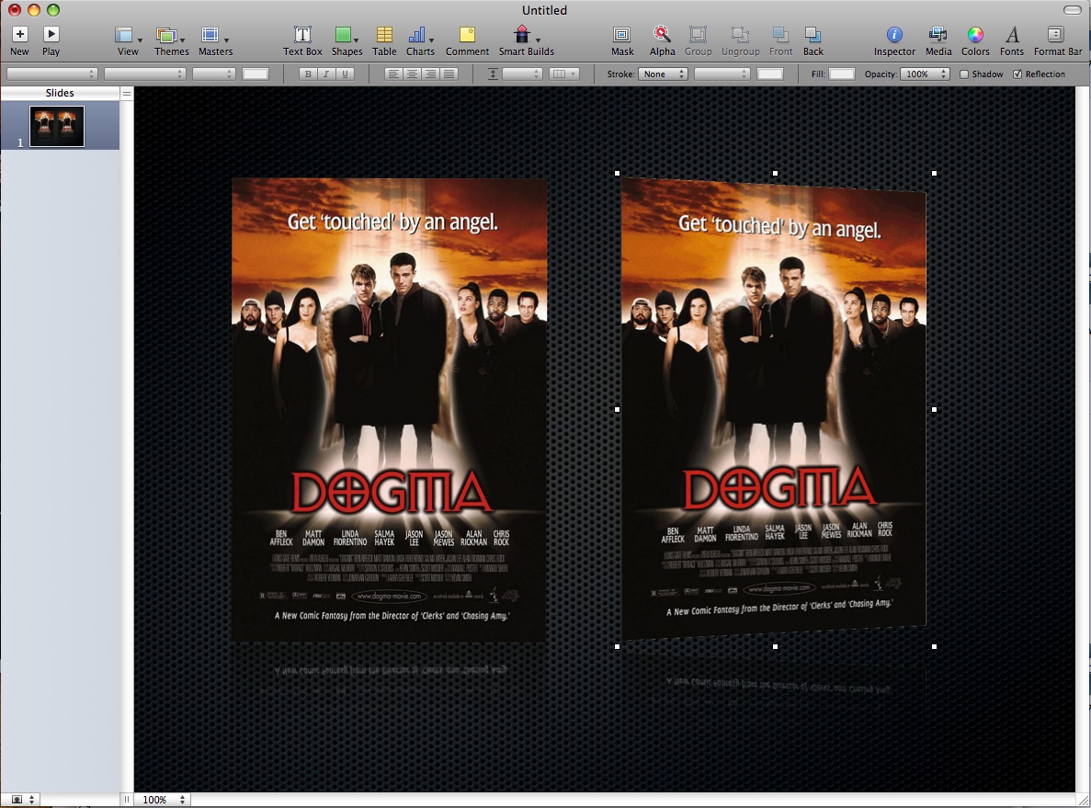Viewport: 1091px width, 808px height.
Task: Send the object to Back
Action: click(x=813, y=41)
